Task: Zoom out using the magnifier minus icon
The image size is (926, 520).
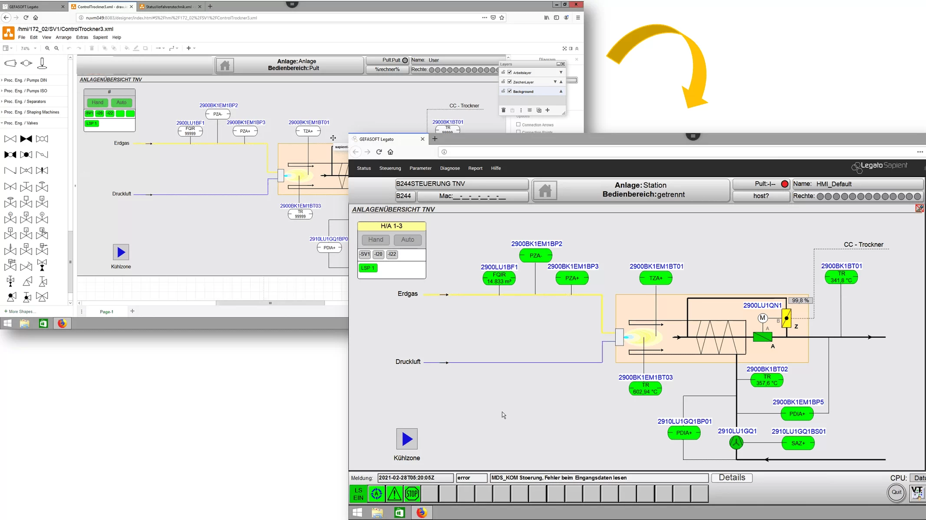Action: (56, 48)
